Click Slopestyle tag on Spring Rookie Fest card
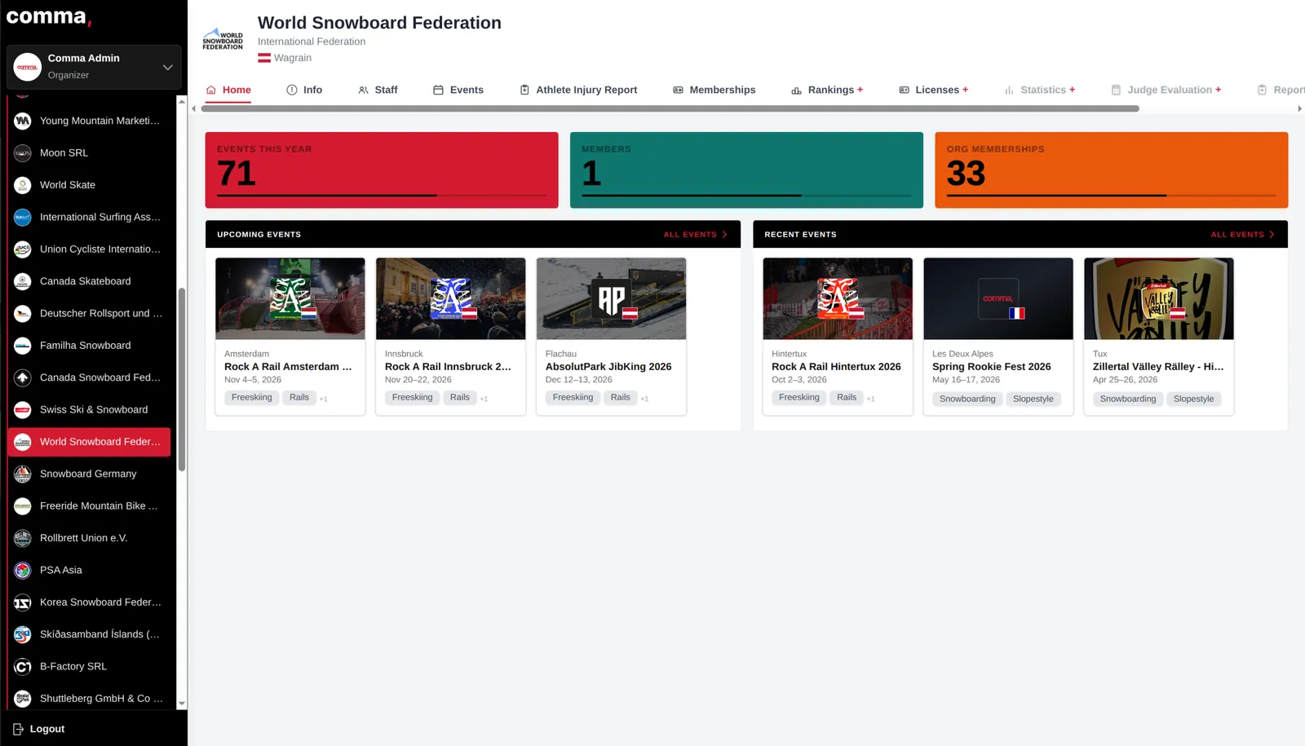 click(1033, 399)
